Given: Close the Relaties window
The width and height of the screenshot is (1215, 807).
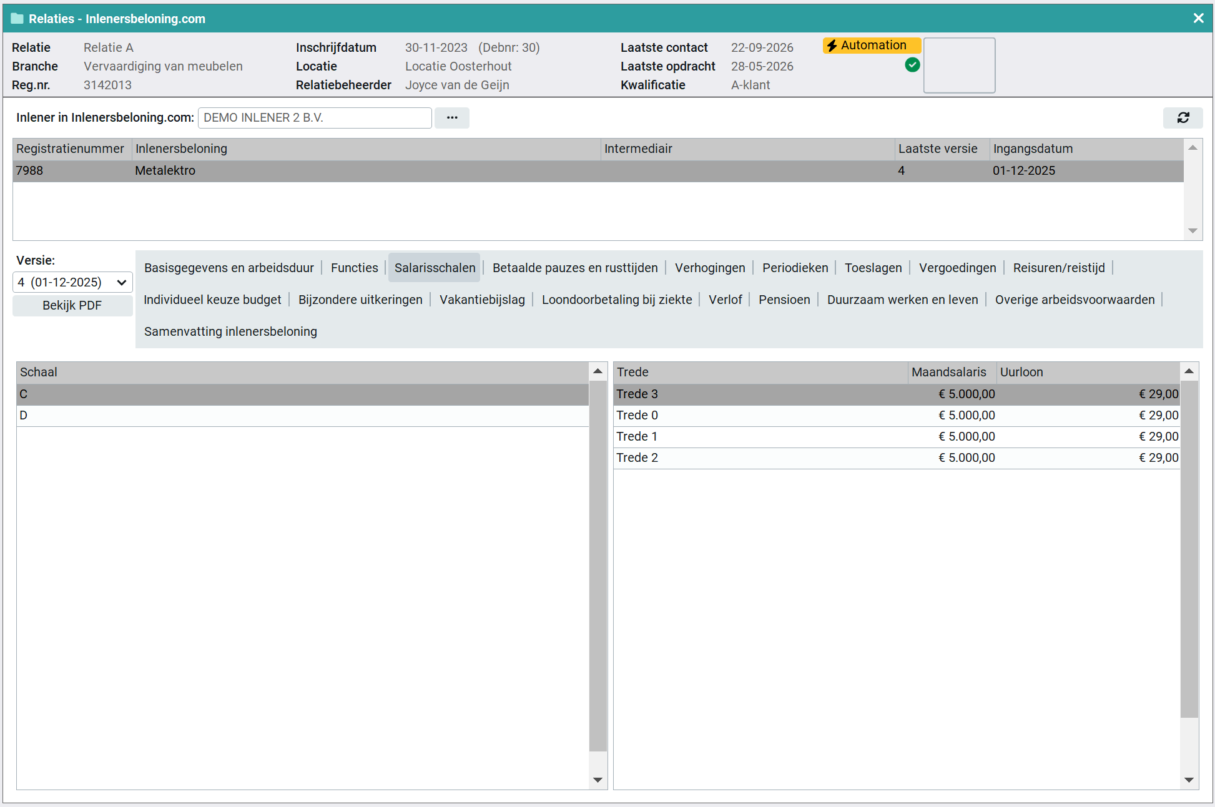Looking at the screenshot, I should coord(1198,18).
